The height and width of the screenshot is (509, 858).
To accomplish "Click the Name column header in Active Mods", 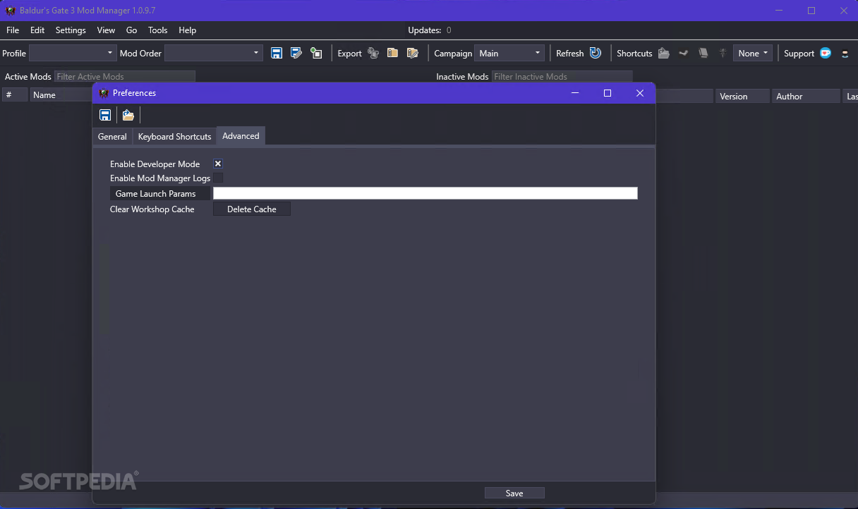I will [61, 95].
